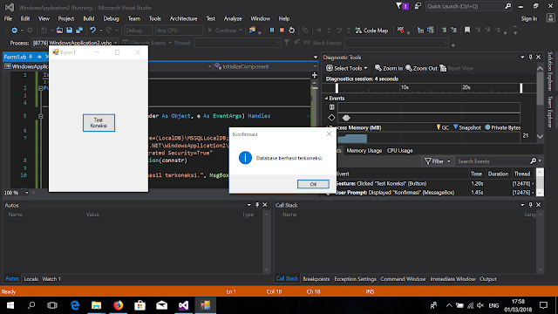Click the timeline left selection handle
Viewport: 558px width, 314px height.
pos(337,88)
